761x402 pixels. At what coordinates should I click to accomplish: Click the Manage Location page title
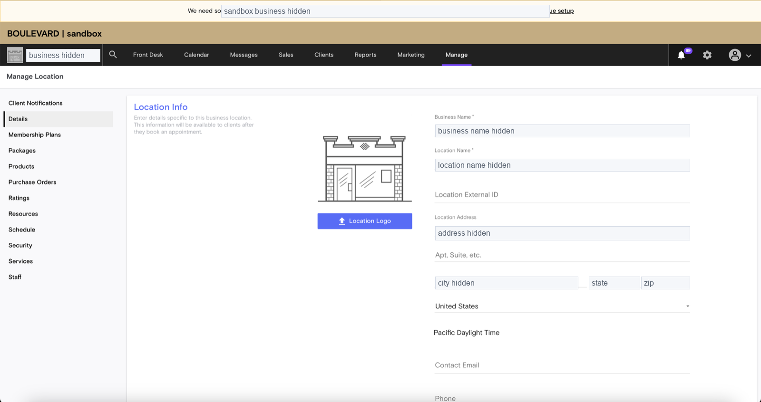pyautogui.click(x=35, y=77)
